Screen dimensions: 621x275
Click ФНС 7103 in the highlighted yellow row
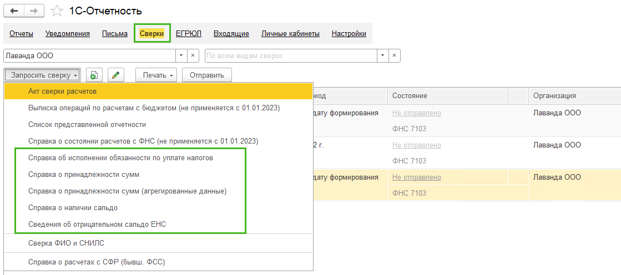pyautogui.click(x=409, y=193)
